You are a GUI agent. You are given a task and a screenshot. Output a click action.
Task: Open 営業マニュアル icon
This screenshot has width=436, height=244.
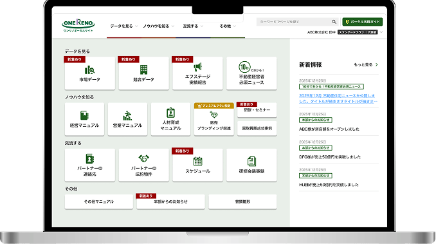tap(127, 115)
